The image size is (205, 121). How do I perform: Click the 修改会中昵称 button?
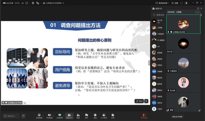point(178,117)
